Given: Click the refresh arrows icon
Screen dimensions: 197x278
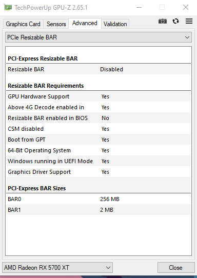Looking at the screenshot, I should 175,21.
